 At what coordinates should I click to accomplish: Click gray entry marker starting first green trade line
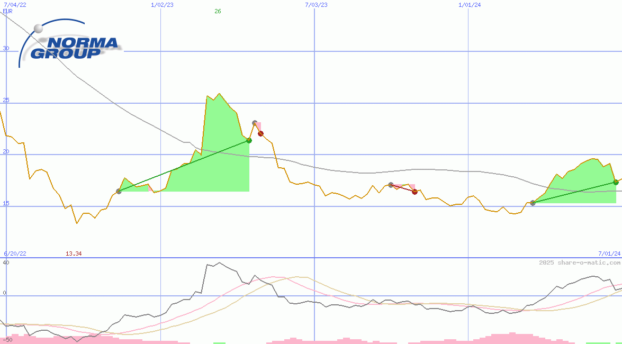119,191
